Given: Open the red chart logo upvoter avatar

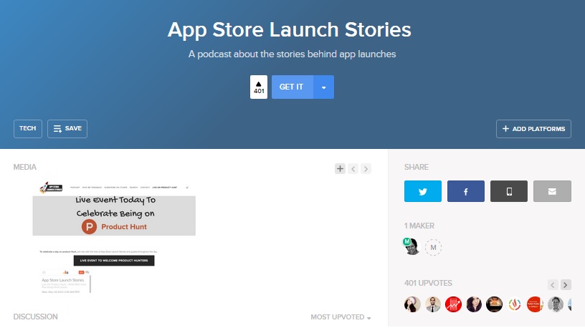Looking at the screenshot, I should (453, 304).
